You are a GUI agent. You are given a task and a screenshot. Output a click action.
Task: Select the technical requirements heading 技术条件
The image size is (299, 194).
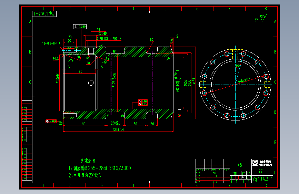pyautogui.click(x=88, y=161)
